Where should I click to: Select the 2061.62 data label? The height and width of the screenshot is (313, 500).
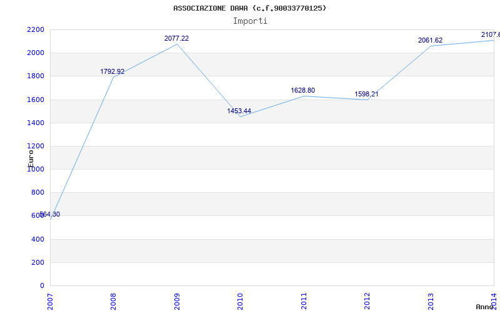point(430,40)
